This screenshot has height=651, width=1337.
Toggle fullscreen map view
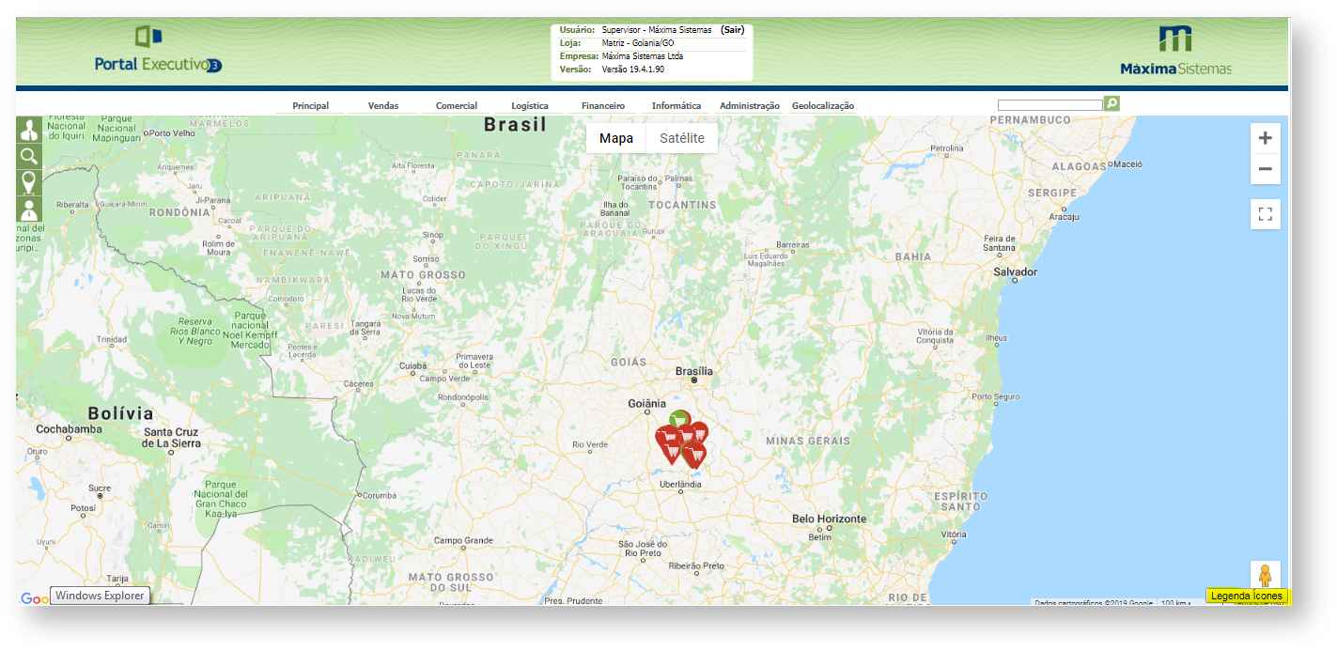[x=1266, y=214]
